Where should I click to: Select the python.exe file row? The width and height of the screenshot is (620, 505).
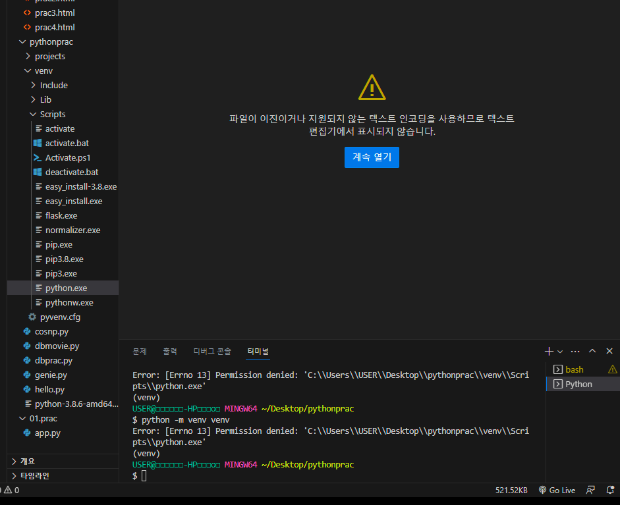(63, 288)
